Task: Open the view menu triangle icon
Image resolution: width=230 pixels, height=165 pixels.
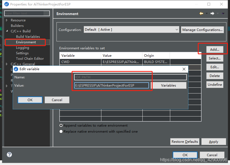Action: coord(223,13)
